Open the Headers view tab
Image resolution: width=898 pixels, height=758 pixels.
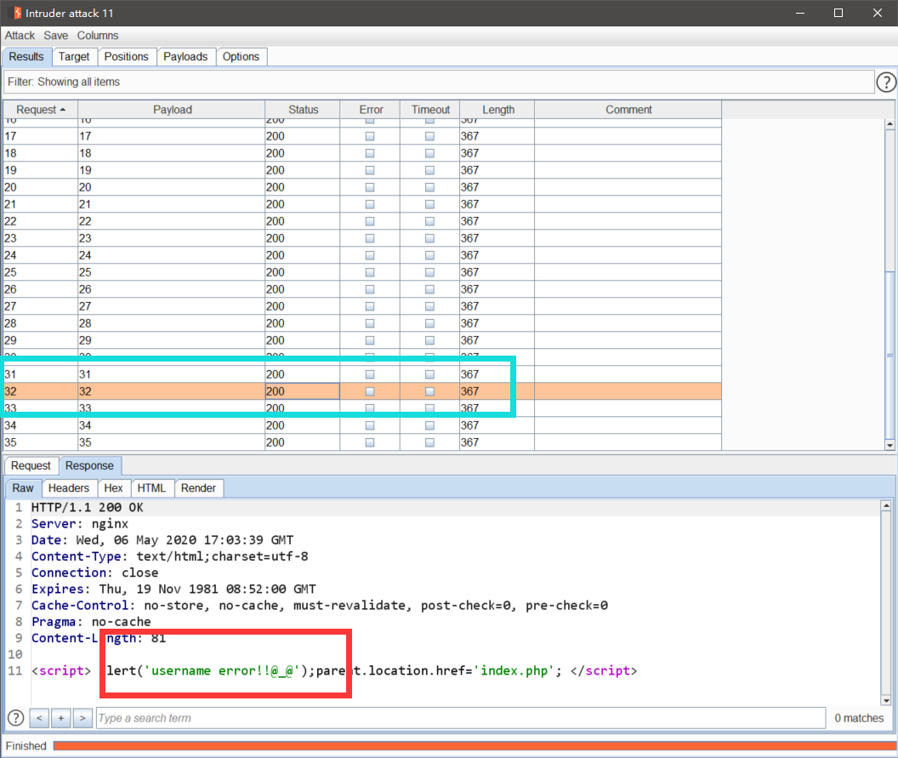[69, 488]
